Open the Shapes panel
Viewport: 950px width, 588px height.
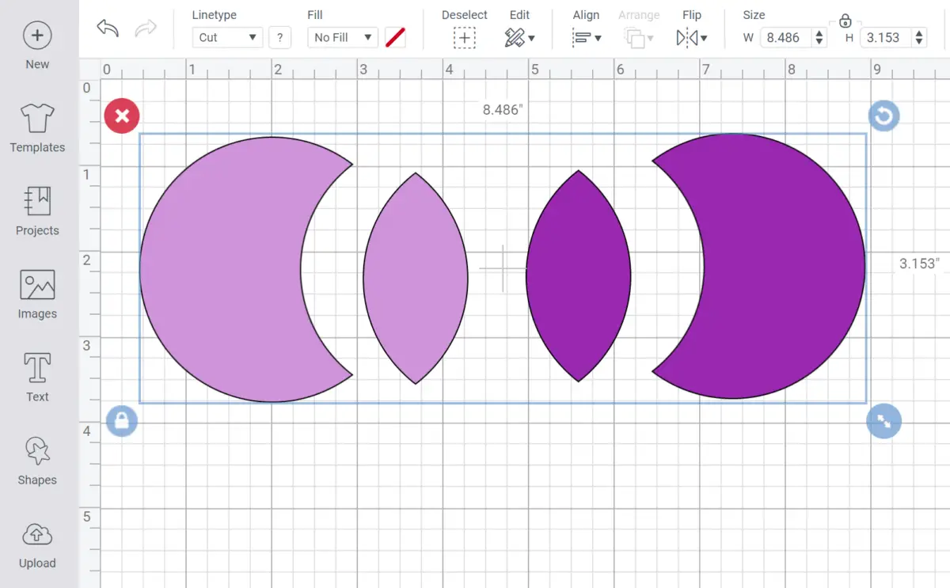(x=37, y=460)
